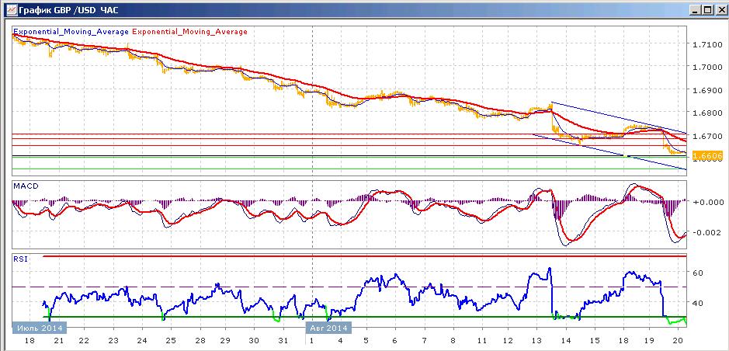The width and height of the screenshot is (729, 351).
Task: Select the blue Exponential_Moving_Average legend label
Action: pos(71,32)
